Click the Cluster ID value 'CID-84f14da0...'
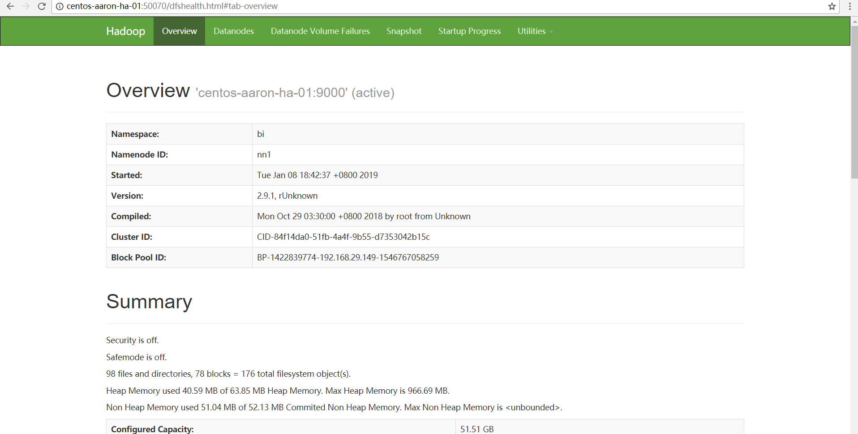Screen dimensions: 858x434 tap(343, 237)
